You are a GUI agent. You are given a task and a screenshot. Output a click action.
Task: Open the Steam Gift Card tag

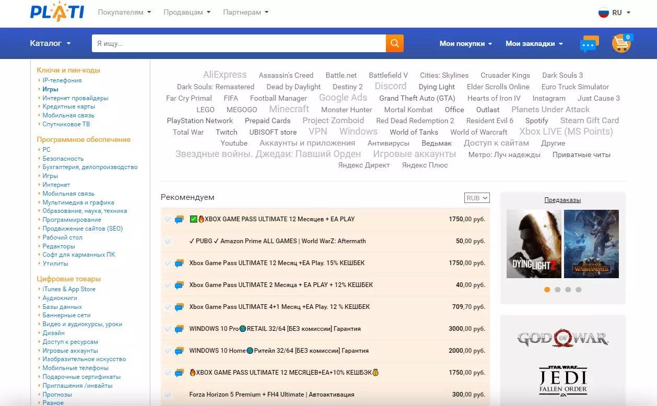(x=590, y=121)
